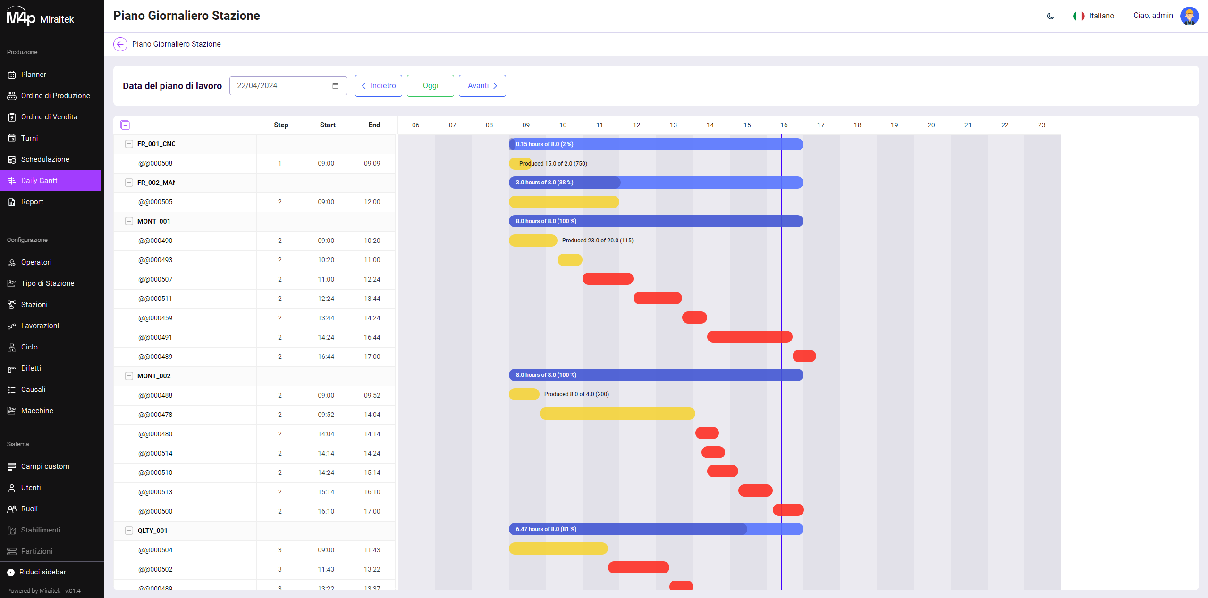The height and width of the screenshot is (598, 1208).
Task: Collapse the QLTY_001 station group
Action: 129,531
